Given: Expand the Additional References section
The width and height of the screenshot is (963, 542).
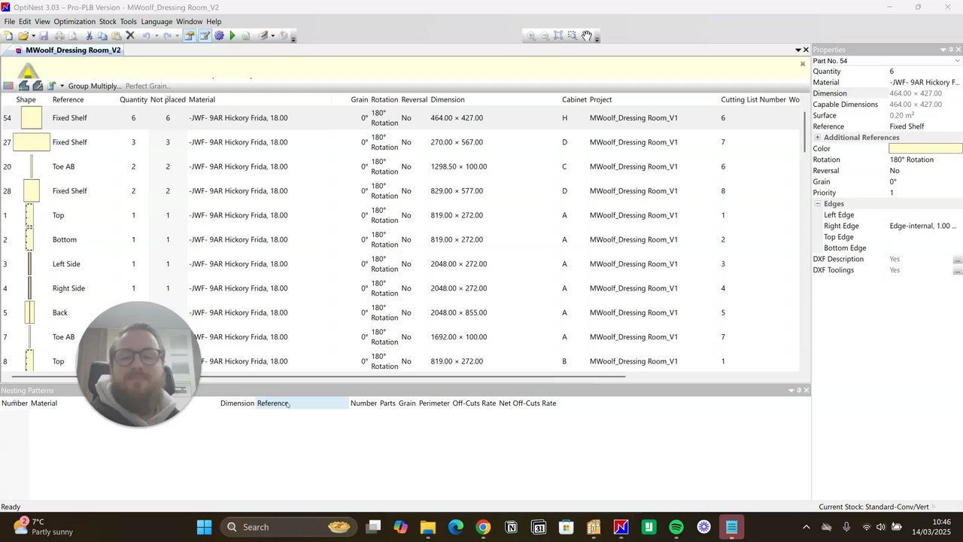Looking at the screenshot, I should pos(818,138).
